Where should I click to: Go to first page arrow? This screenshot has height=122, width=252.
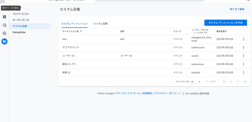pyautogui.click(x=225, y=82)
